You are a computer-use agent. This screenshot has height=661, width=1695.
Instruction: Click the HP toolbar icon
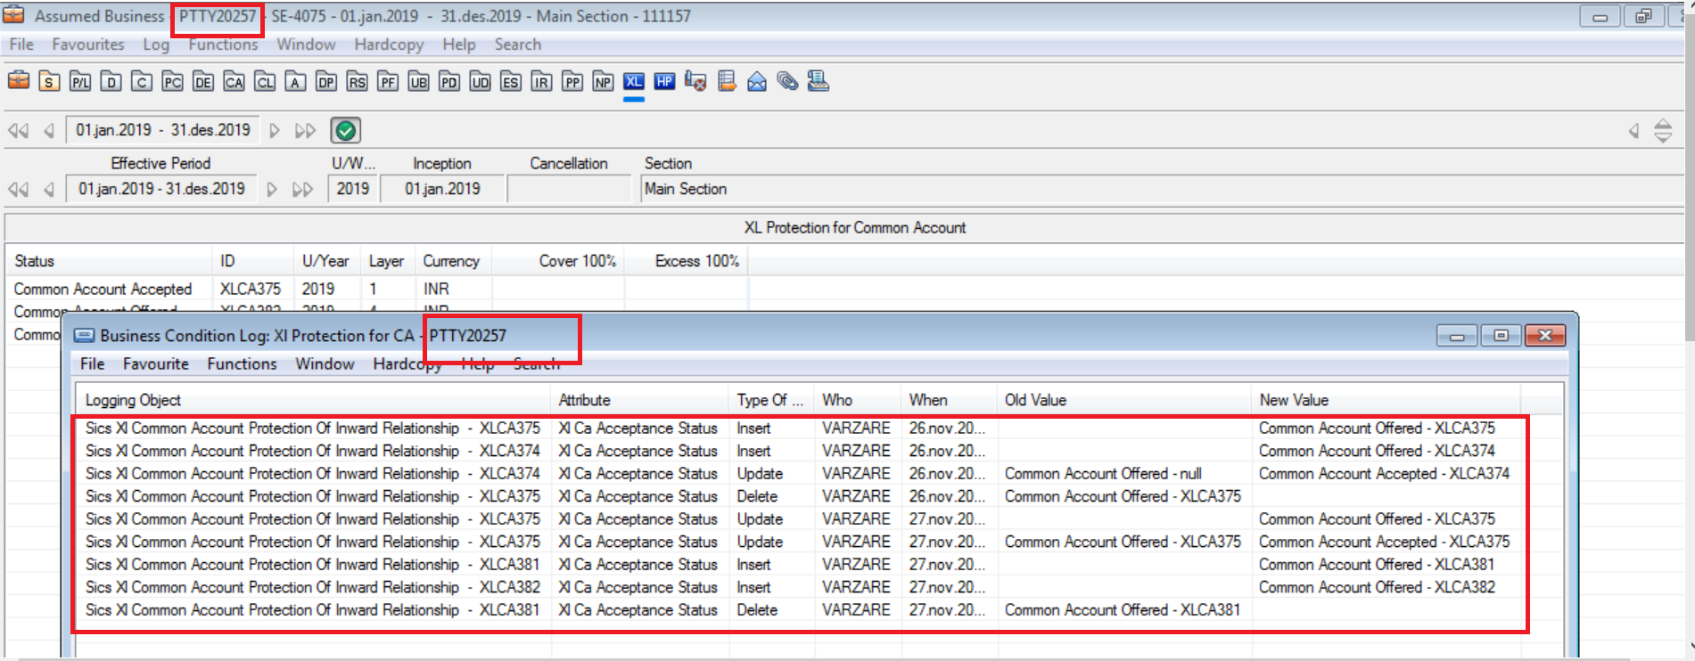tap(664, 82)
